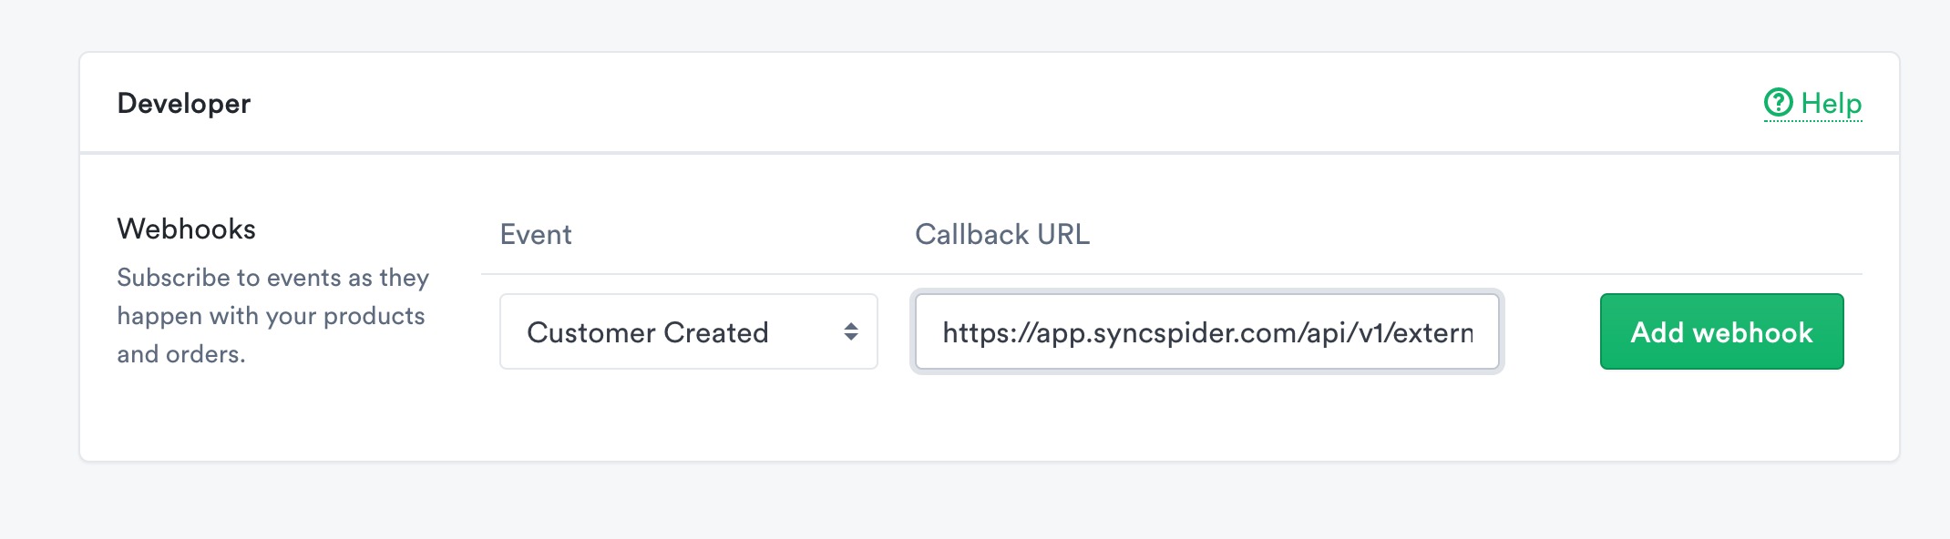1950x539 pixels.
Task: Click the green question mark Help icon
Action: coord(1778,103)
